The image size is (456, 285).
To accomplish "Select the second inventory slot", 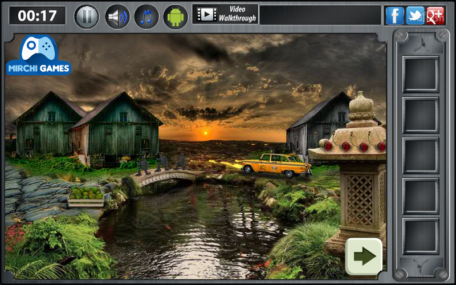I will [421, 115].
